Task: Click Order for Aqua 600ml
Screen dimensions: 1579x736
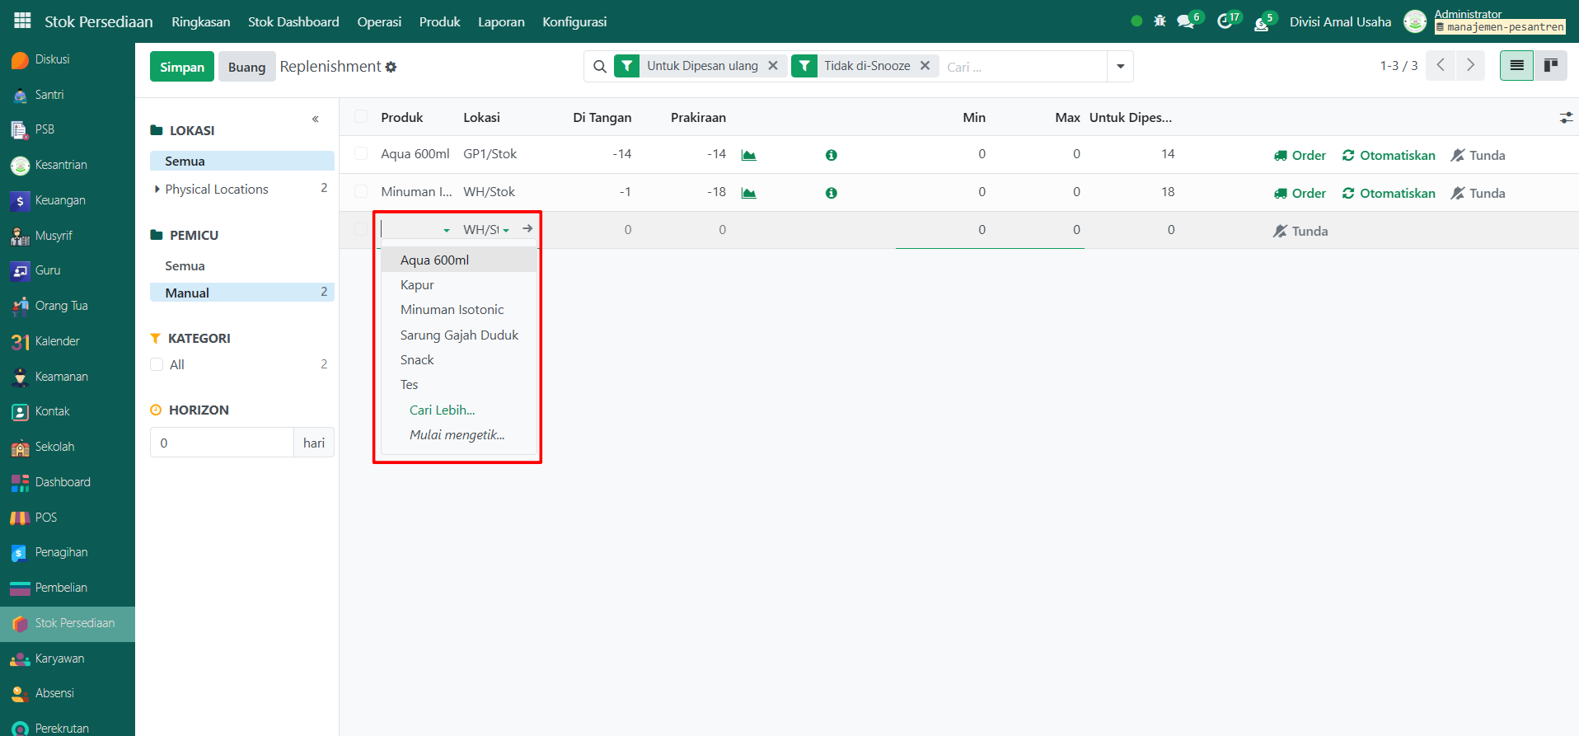Action: pos(1300,155)
